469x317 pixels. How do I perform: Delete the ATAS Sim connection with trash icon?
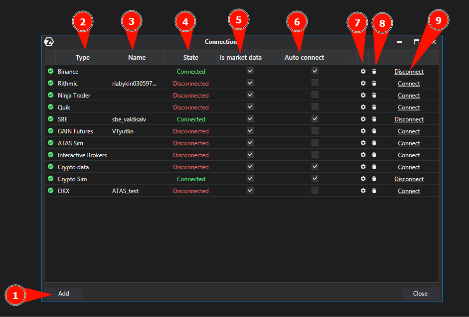click(374, 143)
